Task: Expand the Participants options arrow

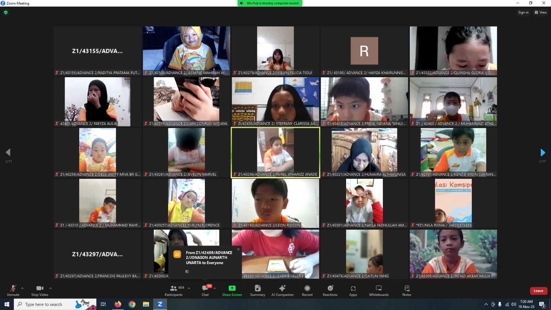Action: pos(189,288)
